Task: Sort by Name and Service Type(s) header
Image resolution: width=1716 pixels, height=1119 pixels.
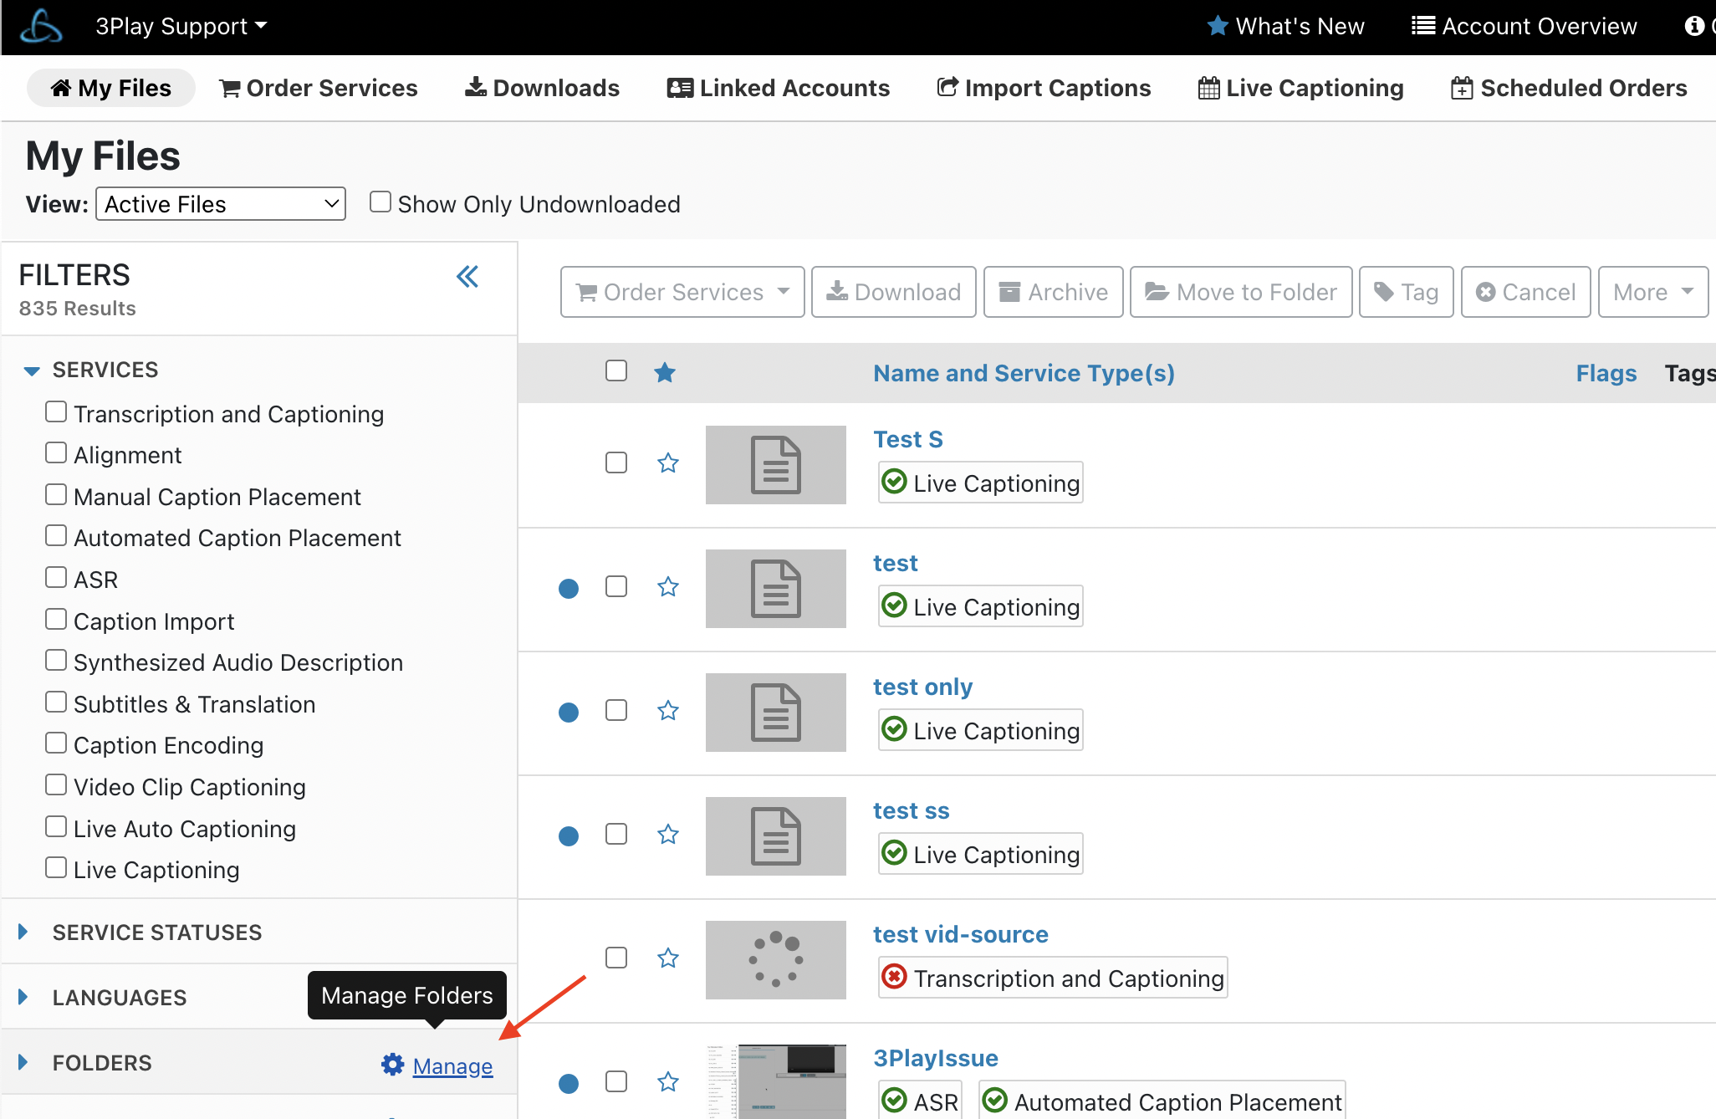Action: [1024, 373]
